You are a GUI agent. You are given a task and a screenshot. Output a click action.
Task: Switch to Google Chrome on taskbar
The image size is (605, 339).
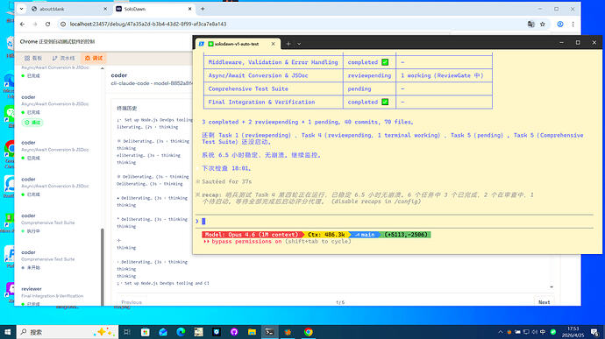click(308, 332)
